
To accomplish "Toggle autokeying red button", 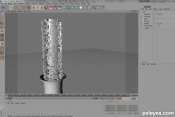I will 120,99.
